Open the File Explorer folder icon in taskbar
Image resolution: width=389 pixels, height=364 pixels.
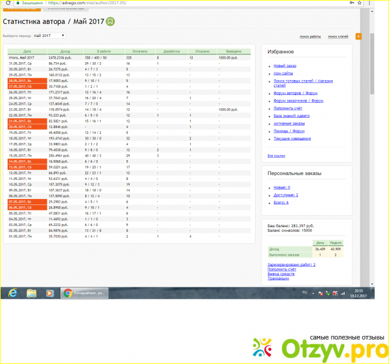pos(31,292)
